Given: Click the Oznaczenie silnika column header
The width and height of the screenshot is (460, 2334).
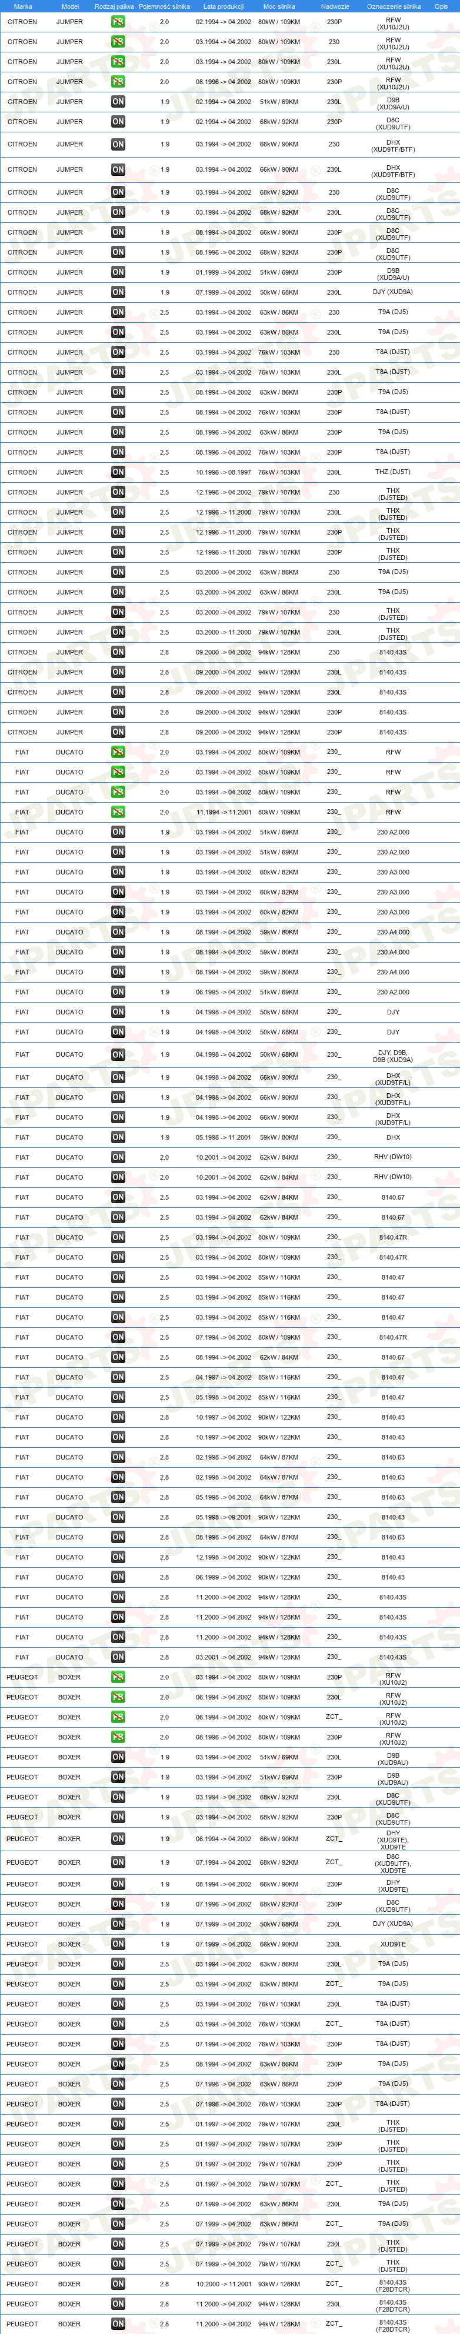Looking at the screenshot, I should point(394,6).
